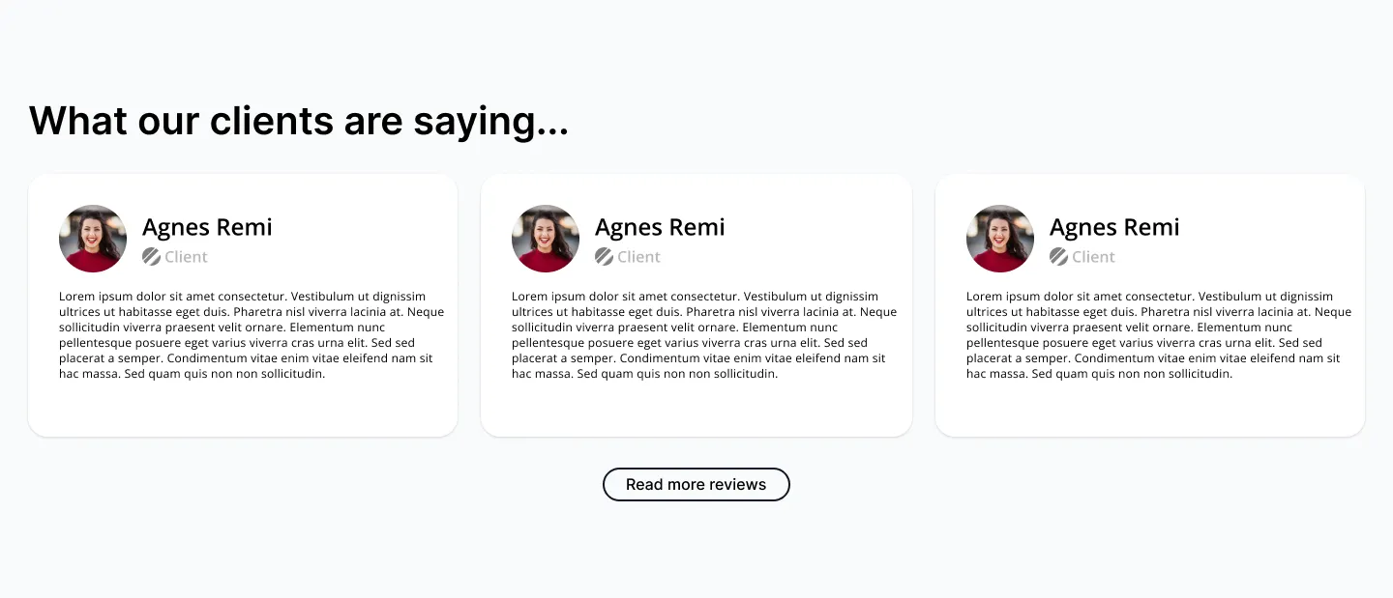Viewport: 1393px width, 598px height.
Task: Click the striped badge icon in last card
Action: click(x=1058, y=256)
